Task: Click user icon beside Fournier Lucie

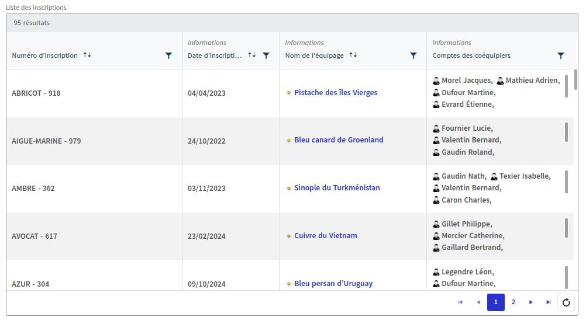Action: click(436, 128)
